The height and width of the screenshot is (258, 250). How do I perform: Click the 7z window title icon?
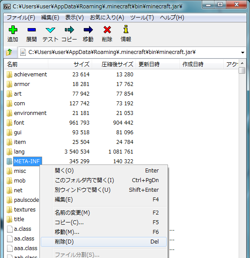coord(7,7)
